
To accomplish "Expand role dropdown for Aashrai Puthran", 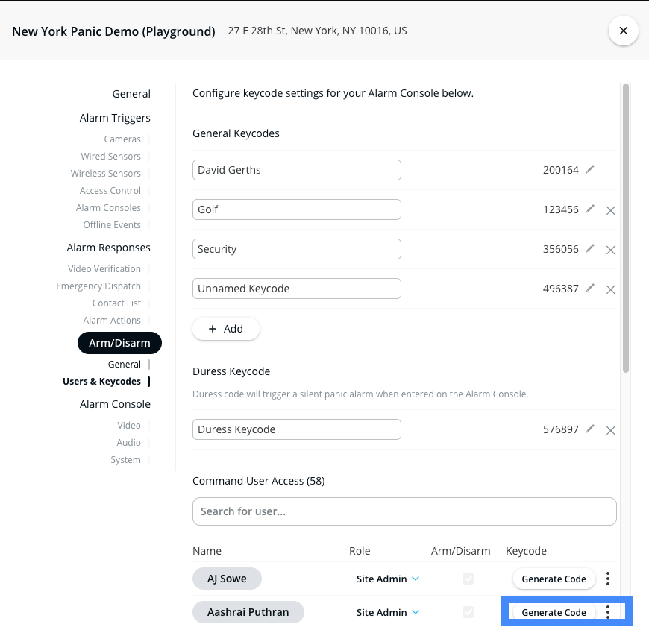I will 388,612.
